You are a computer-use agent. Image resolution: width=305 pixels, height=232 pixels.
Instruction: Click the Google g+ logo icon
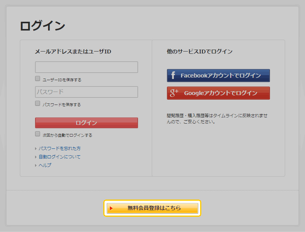click(x=174, y=93)
